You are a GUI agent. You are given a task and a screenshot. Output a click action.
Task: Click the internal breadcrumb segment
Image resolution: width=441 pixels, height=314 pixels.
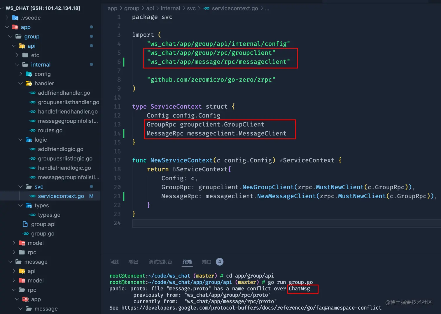170,8
